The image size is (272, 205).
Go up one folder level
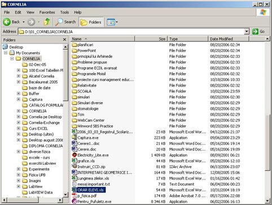[47, 22]
